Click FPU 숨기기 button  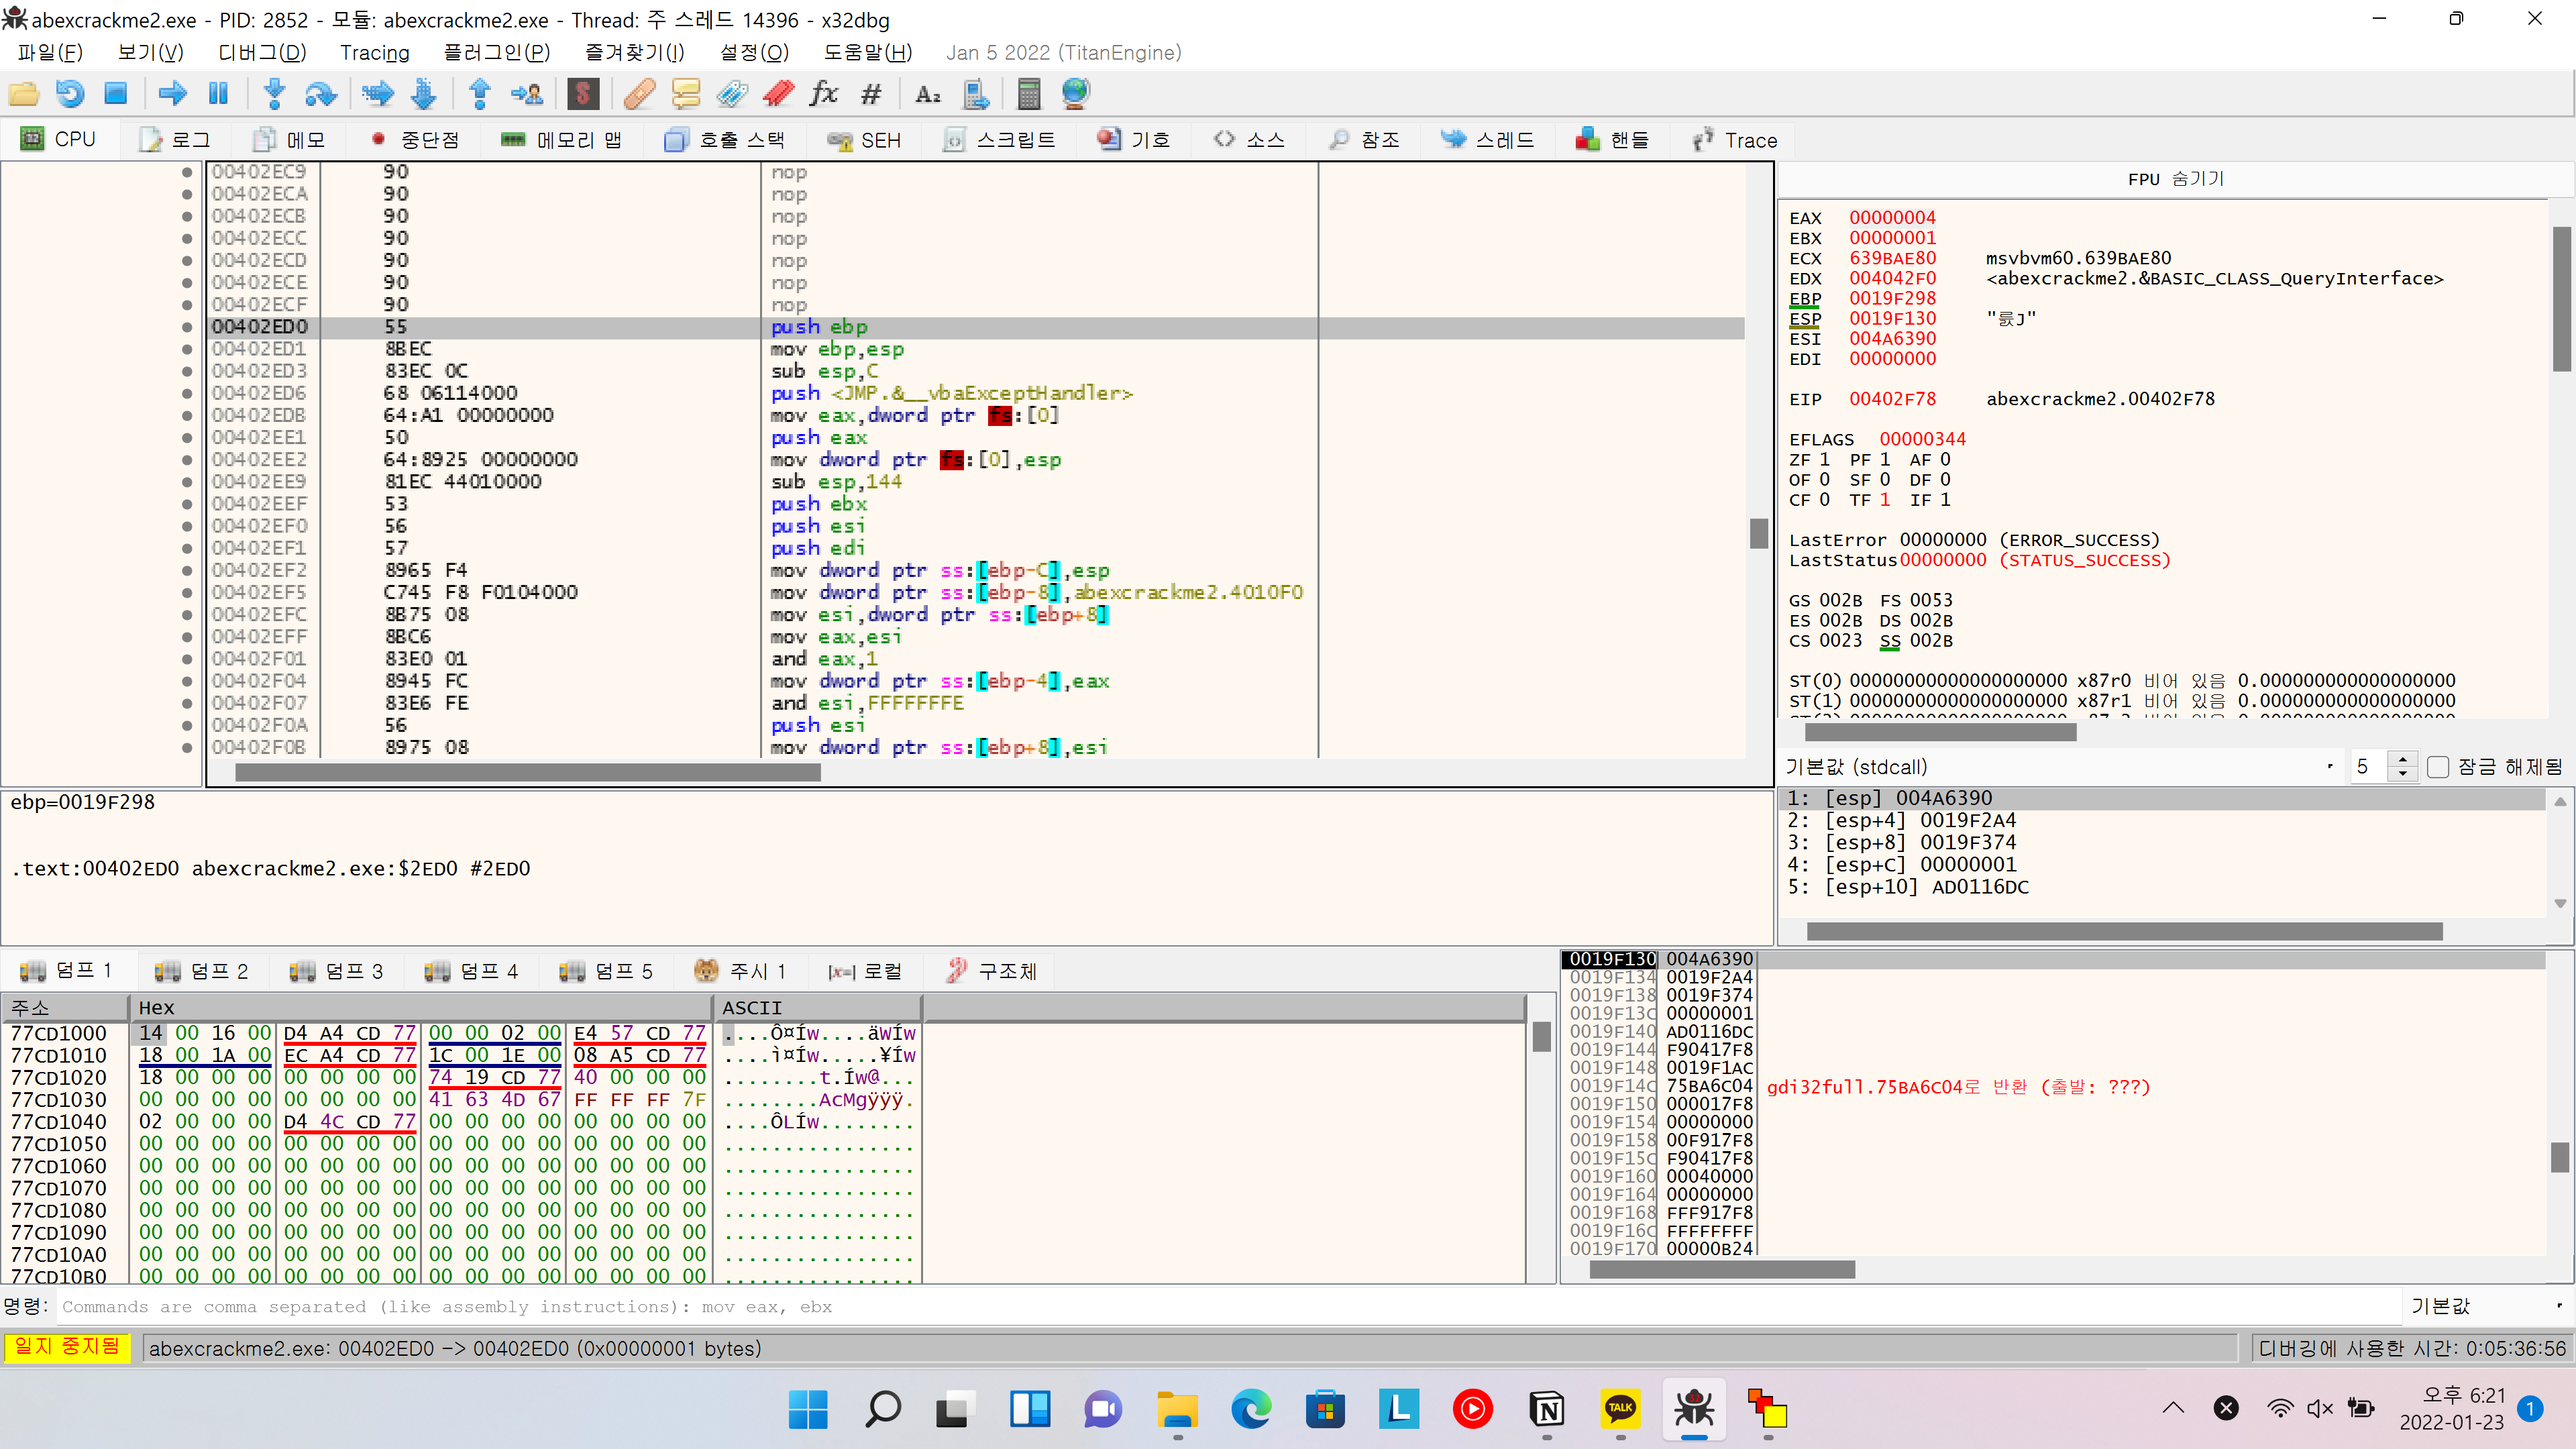click(2175, 179)
